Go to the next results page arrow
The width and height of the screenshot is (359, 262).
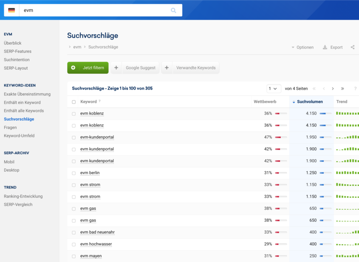coord(333,89)
